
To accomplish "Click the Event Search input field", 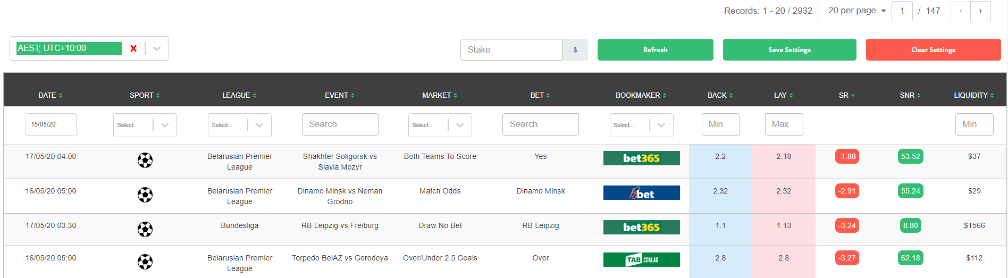I will 340,124.
